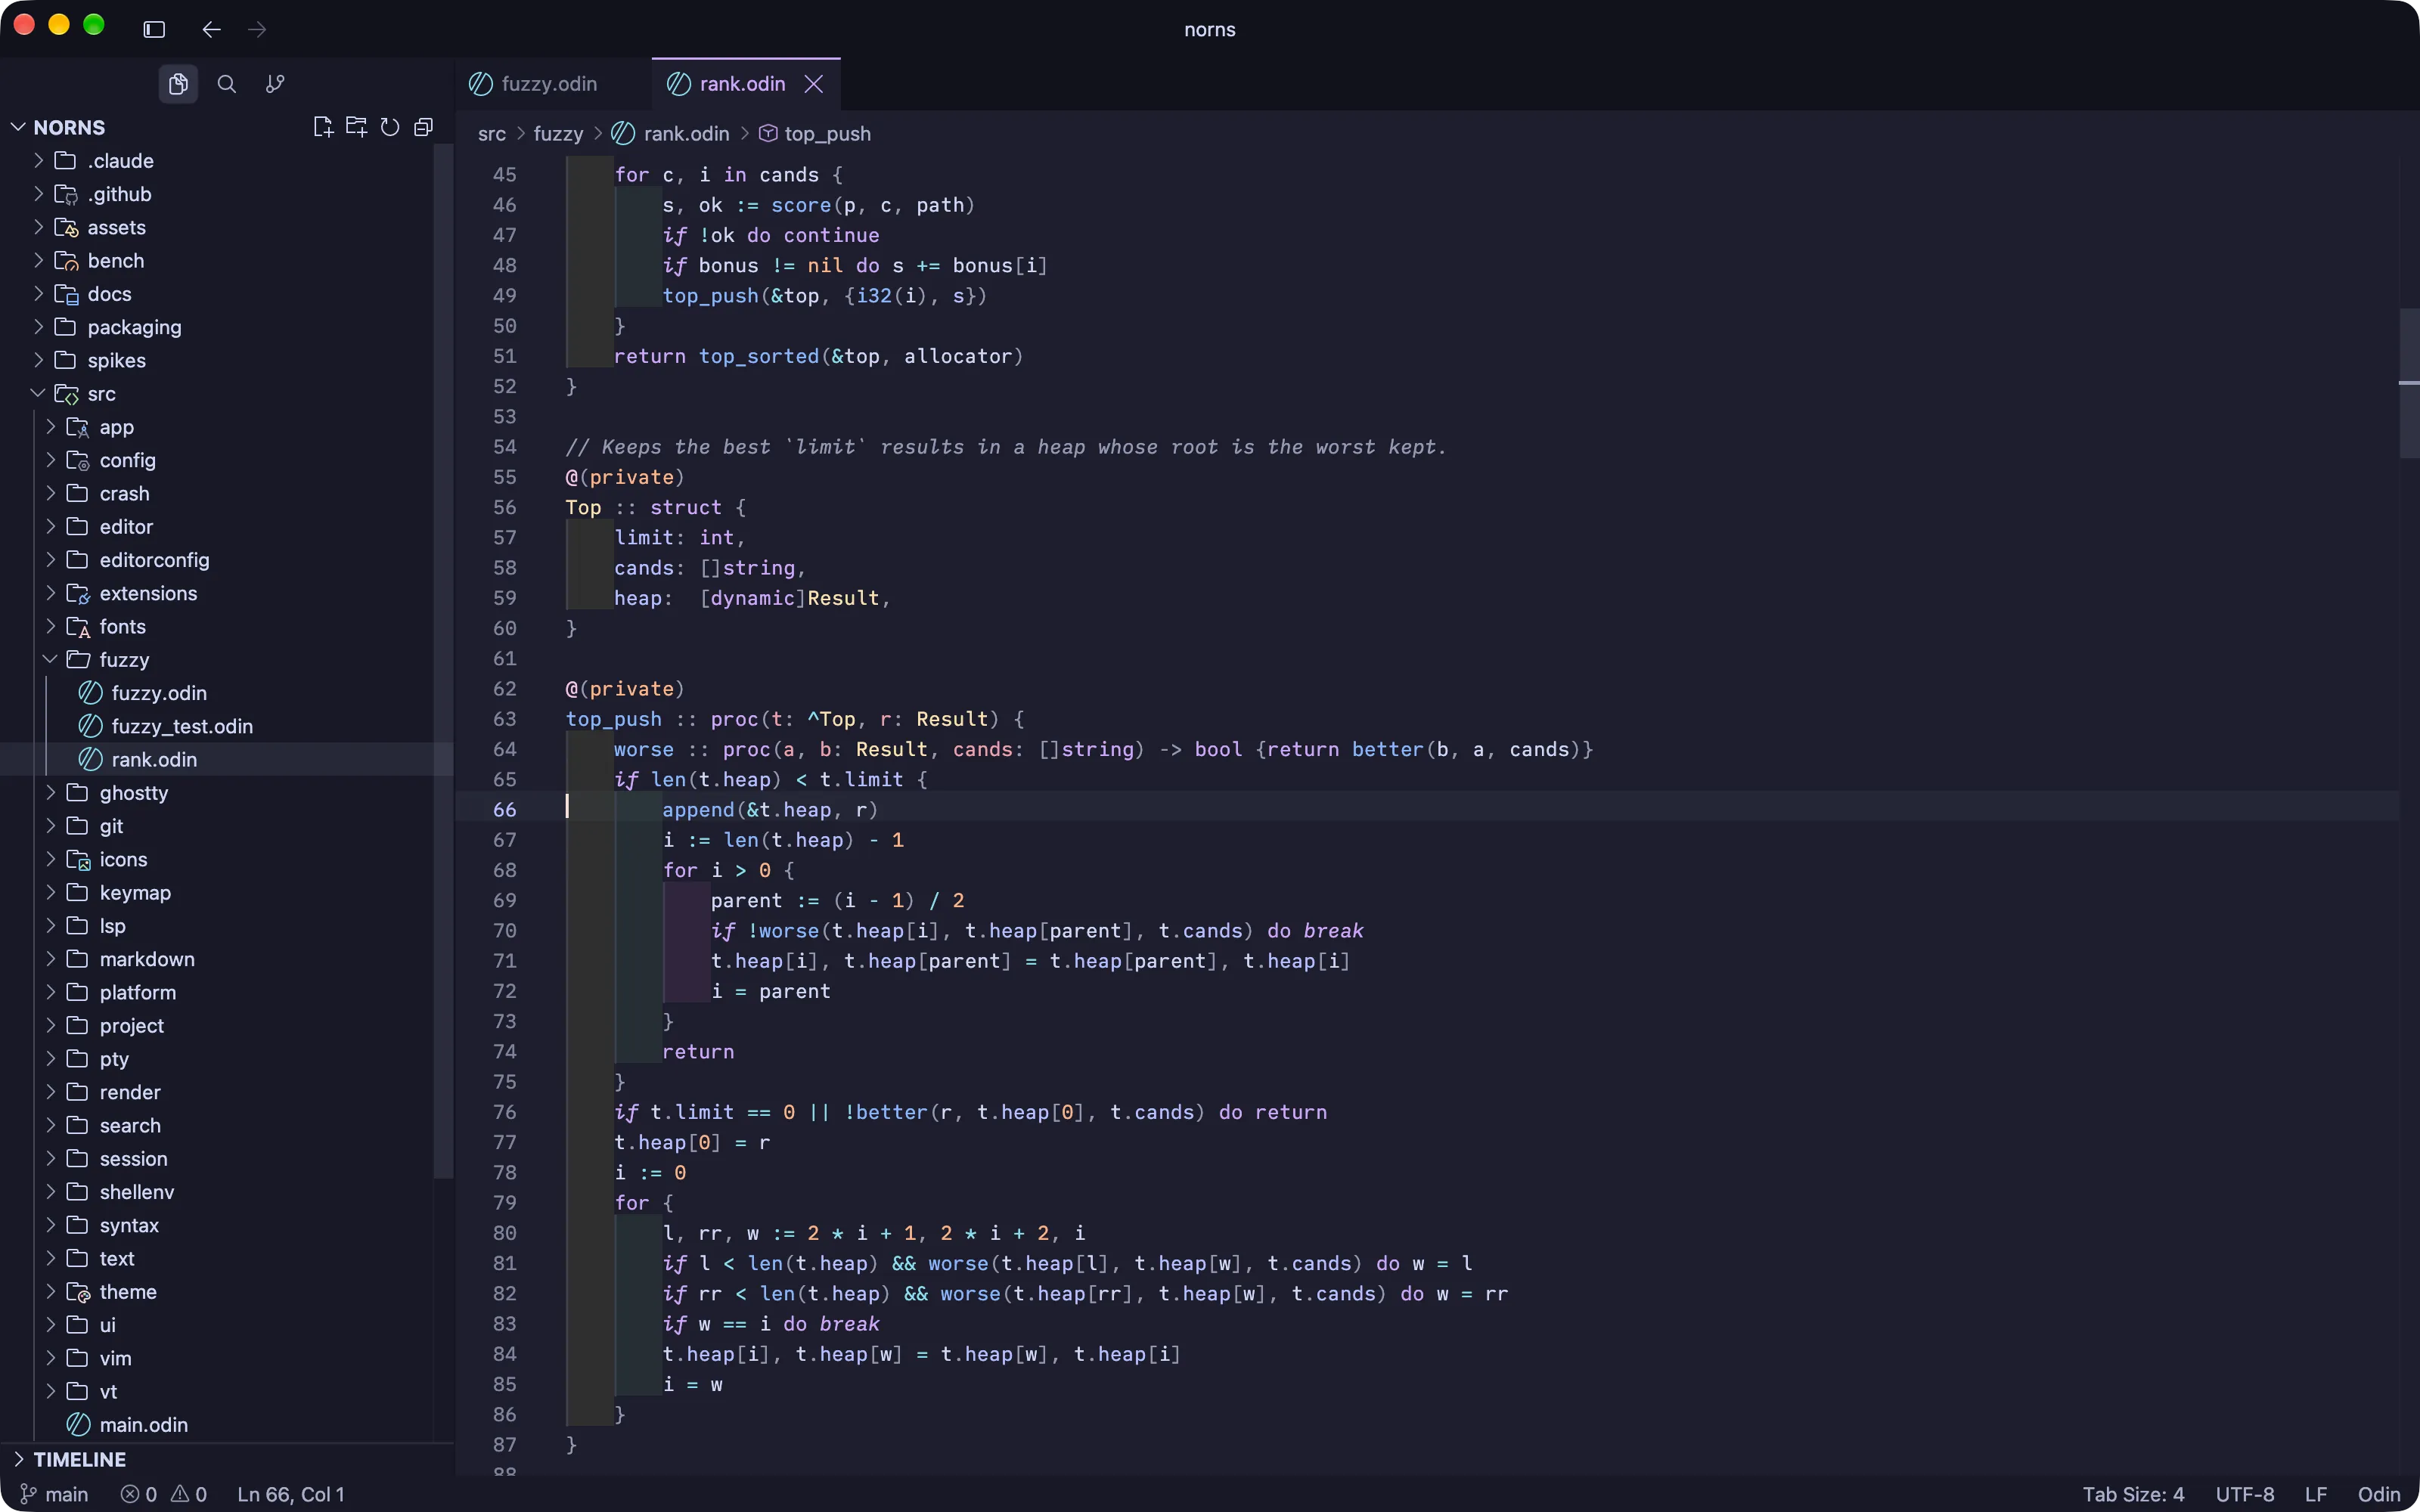
Task: Collapse the NORNS root section
Action: (x=18, y=127)
